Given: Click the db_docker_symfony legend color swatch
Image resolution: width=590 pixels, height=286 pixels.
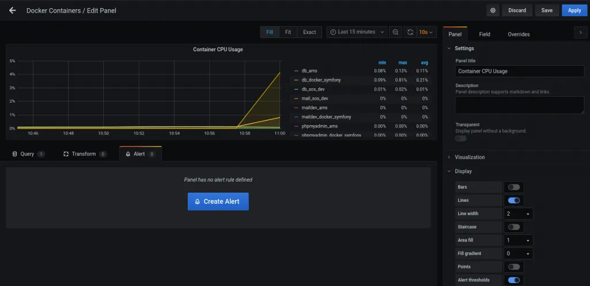Looking at the screenshot, I should click(x=296, y=80).
